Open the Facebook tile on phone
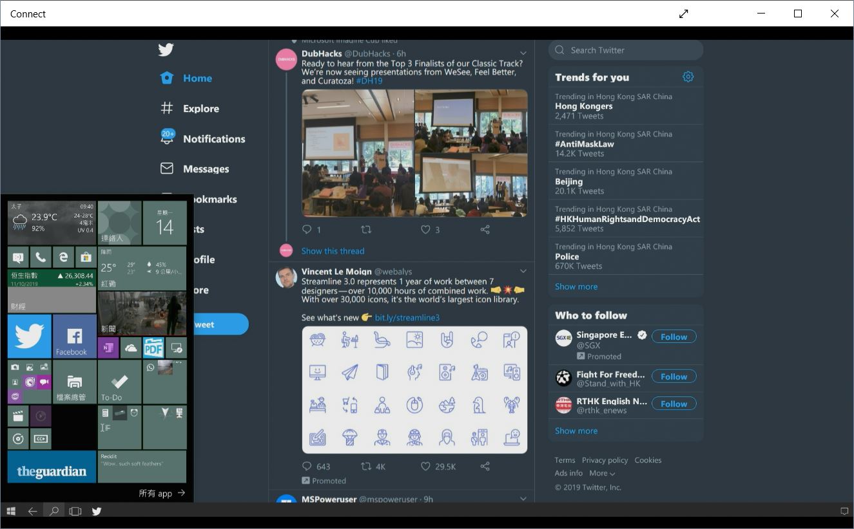854x529 pixels. [74, 336]
